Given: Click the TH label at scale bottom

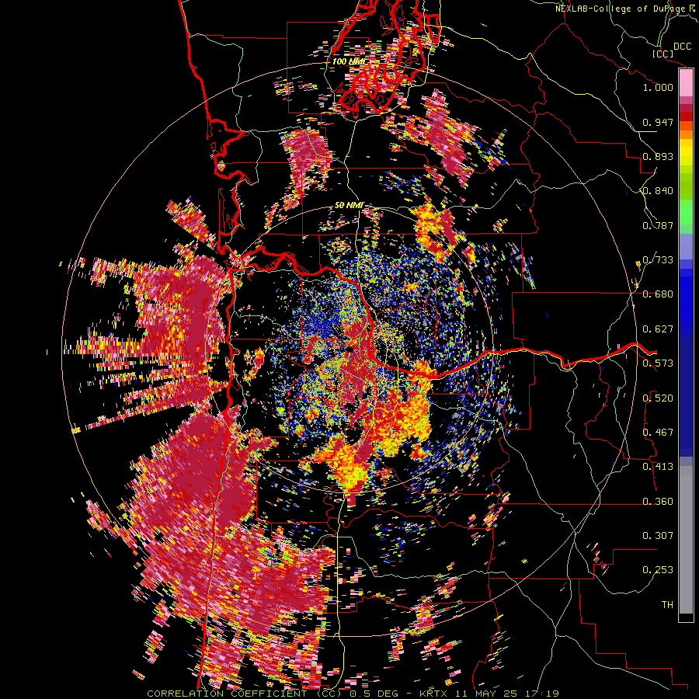Looking at the screenshot, I should (x=667, y=605).
